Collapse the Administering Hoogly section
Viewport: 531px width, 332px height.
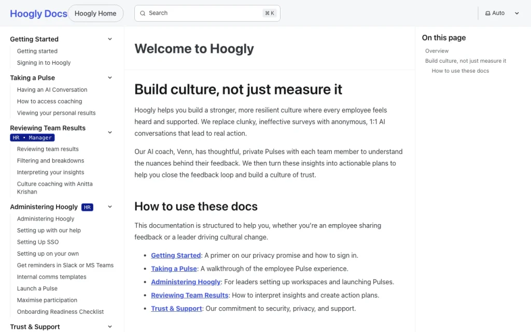[x=110, y=206]
